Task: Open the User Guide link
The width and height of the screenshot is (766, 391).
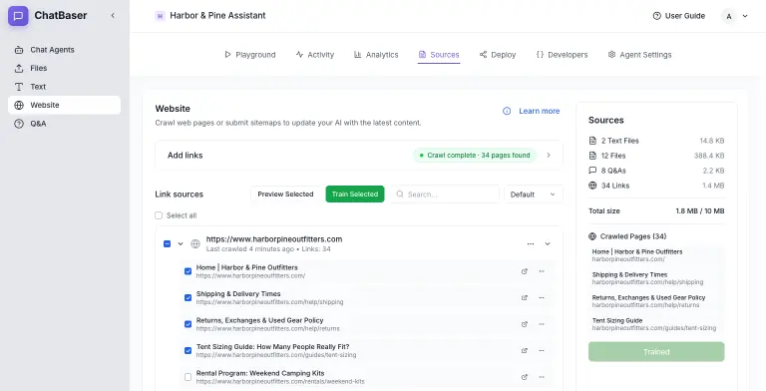Action: (x=685, y=16)
